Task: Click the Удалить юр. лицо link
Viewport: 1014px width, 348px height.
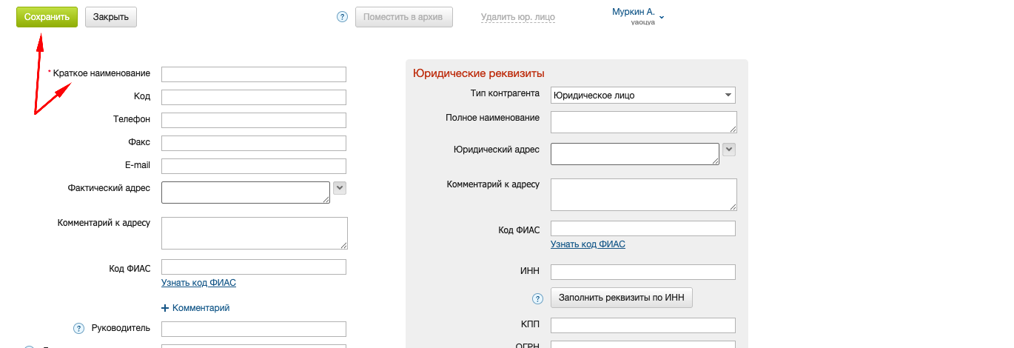Action: 517,17
